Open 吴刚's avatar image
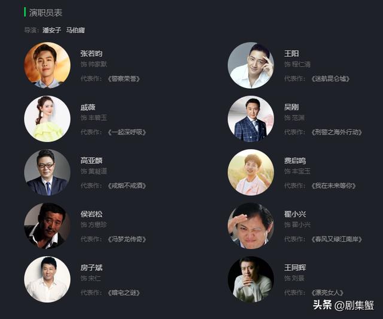The image size is (383, 319). coord(251,119)
